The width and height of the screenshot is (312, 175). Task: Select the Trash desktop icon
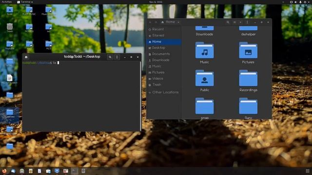[10, 28]
